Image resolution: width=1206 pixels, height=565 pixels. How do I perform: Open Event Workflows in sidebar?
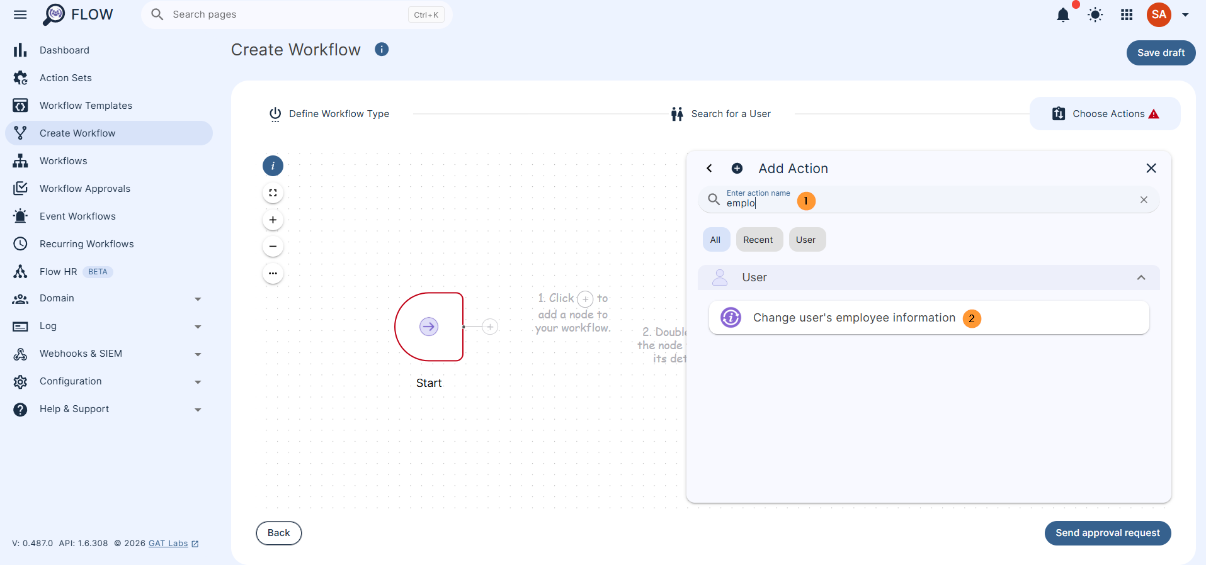pyautogui.click(x=109, y=216)
